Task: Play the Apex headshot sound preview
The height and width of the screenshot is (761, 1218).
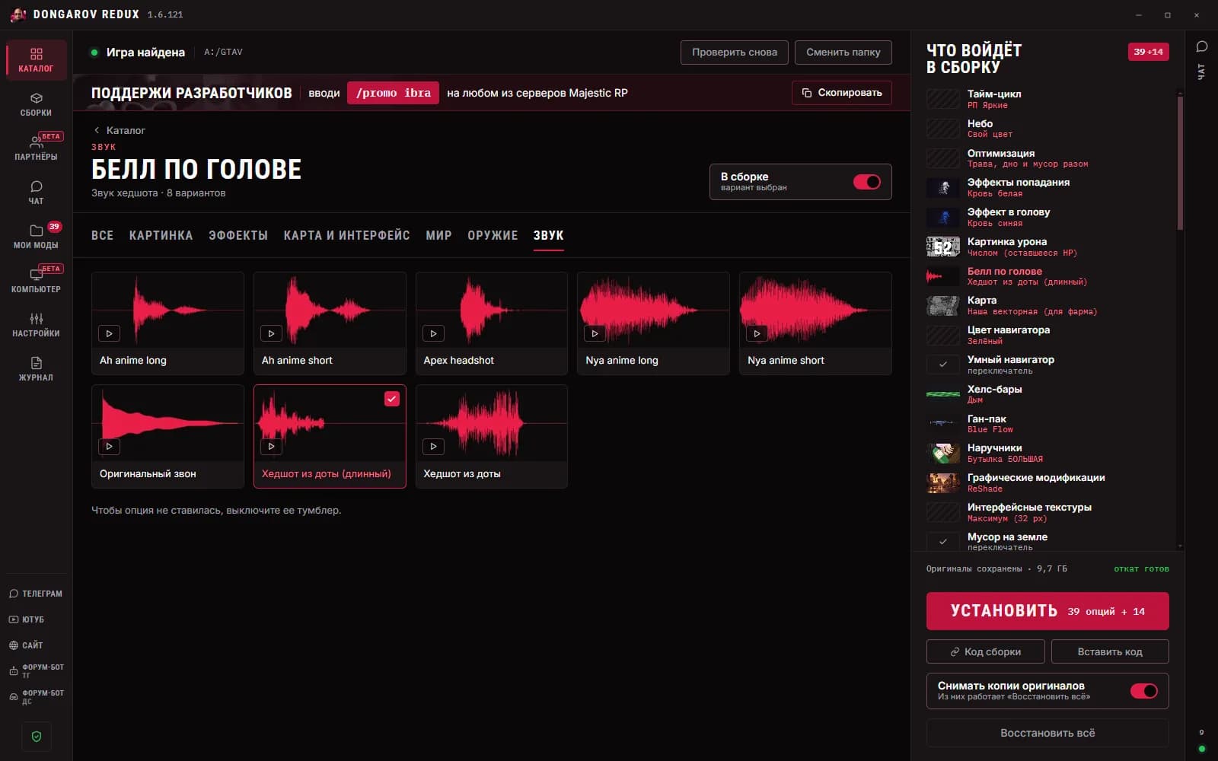Action: (433, 333)
